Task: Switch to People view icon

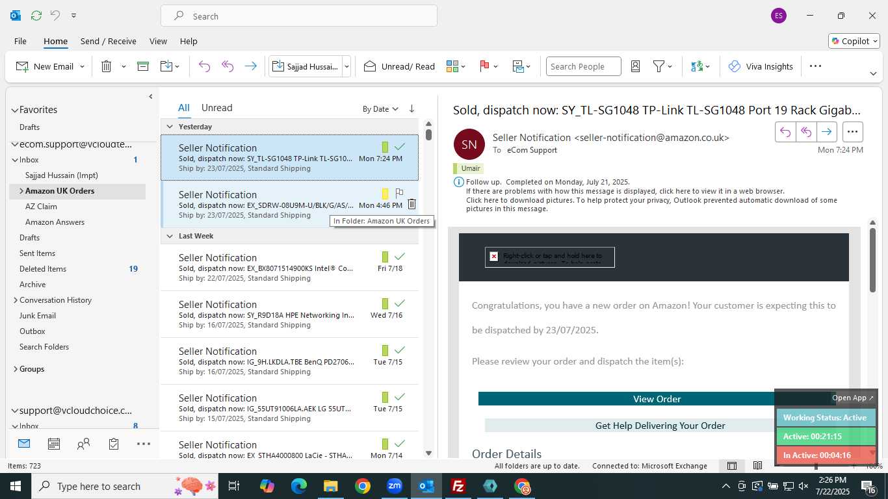Action: [x=84, y=444]
